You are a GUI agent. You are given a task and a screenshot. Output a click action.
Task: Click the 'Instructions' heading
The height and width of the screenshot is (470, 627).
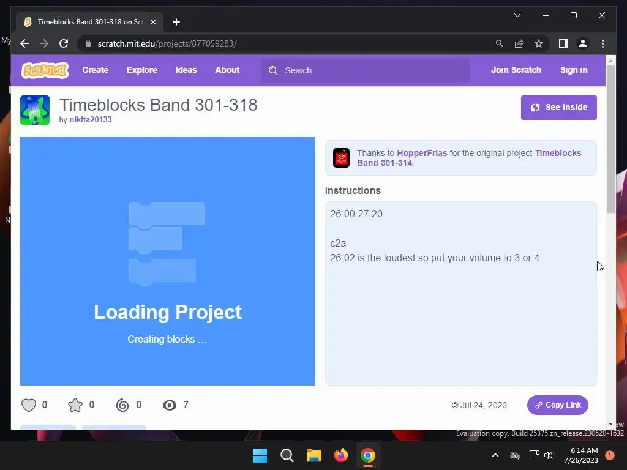tap(353, 191)
